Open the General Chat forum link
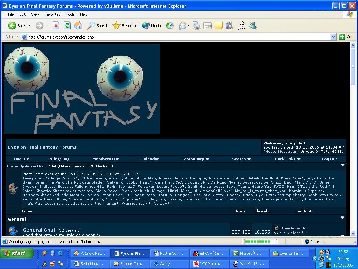This screenshot has width=358, height=269. coord(39,230)
